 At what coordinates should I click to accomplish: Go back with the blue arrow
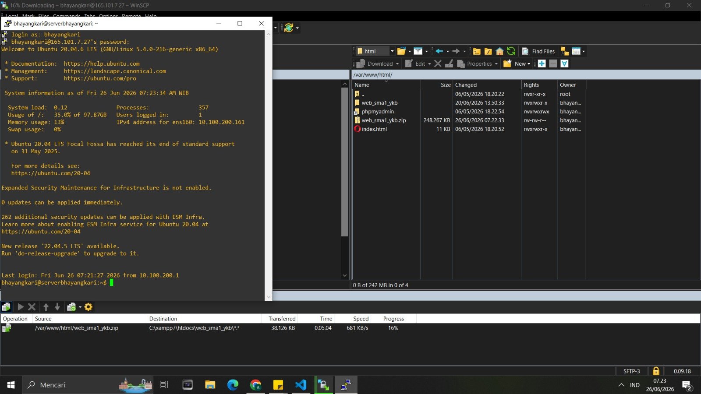[x=439, y=51]
